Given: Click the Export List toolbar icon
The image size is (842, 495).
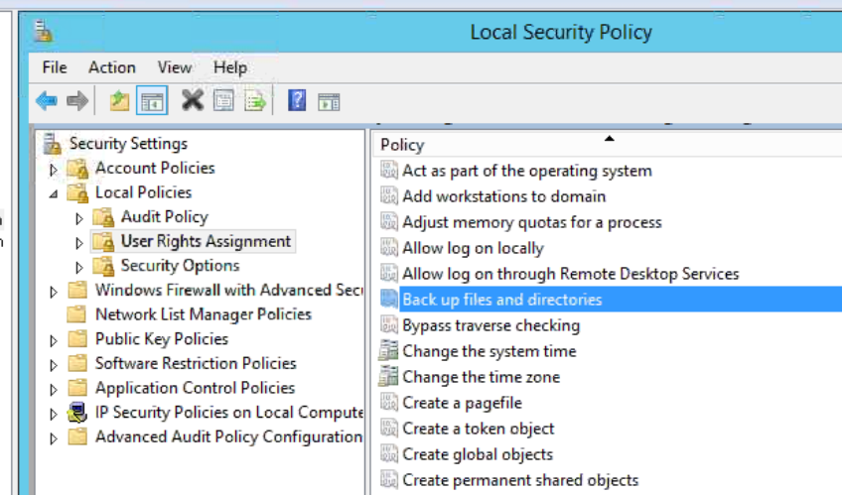Looking at the screenshot, I should tap(255, 101).
